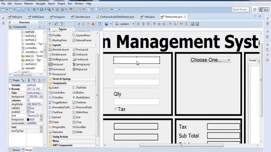
Task: Select the JComboBox palette component
Action: pos(57,92)
